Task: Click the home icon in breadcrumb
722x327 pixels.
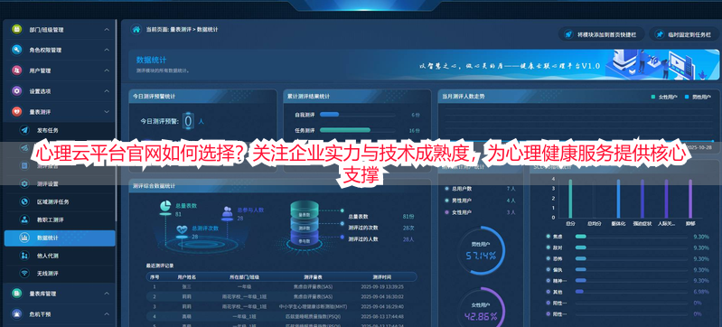Action: pos(136,29)
